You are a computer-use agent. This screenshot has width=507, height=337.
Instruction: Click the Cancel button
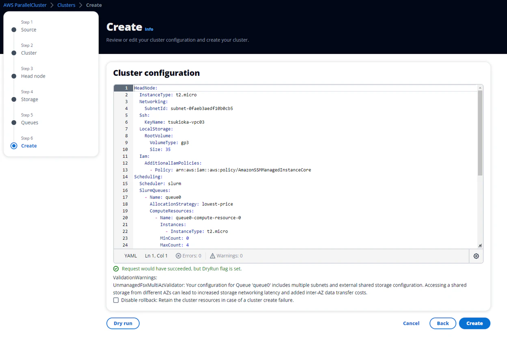[411, 323]
